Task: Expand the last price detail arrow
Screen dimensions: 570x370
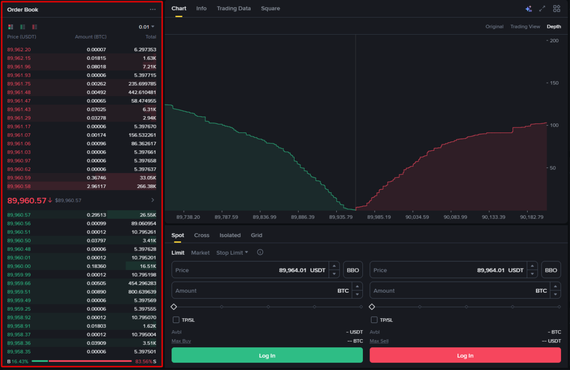Action: 152,200
